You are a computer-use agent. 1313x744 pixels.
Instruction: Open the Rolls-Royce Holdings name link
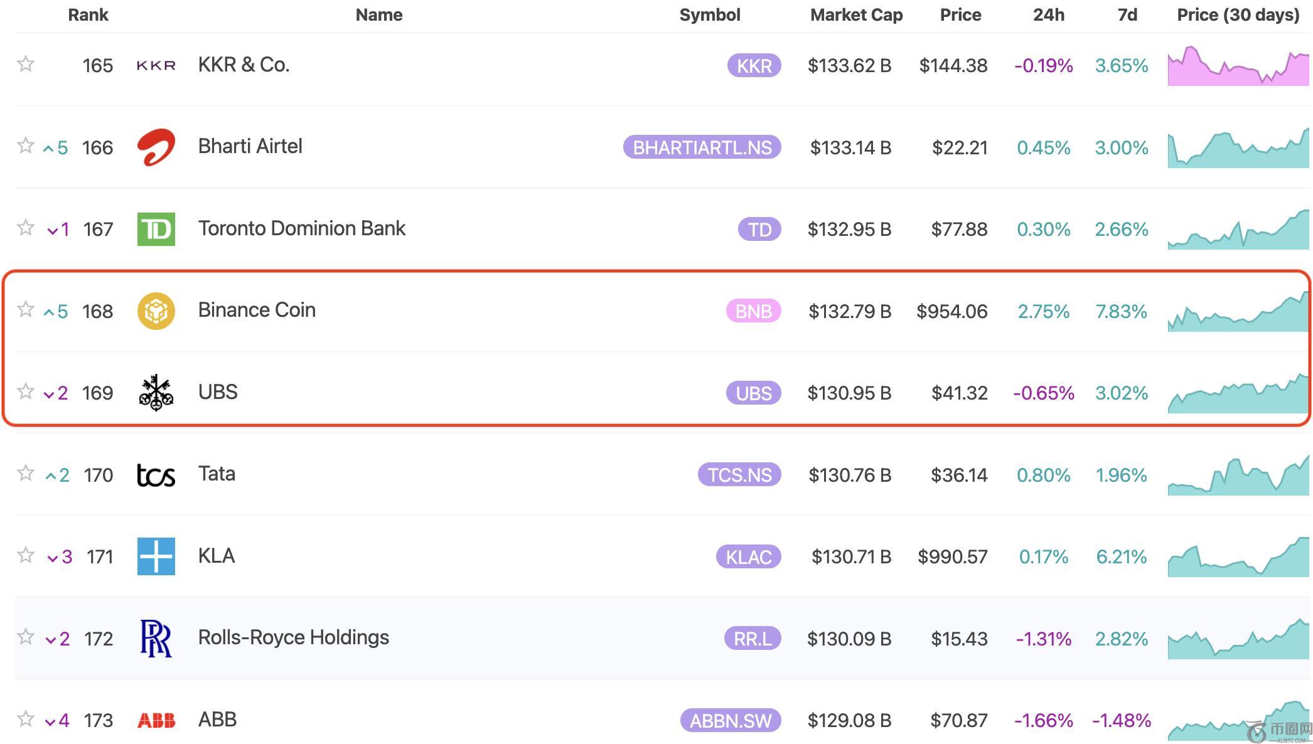coord(293,637)
